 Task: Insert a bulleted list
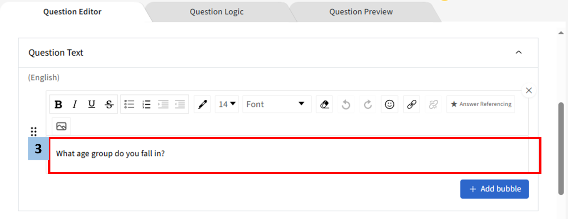point(129,104)
